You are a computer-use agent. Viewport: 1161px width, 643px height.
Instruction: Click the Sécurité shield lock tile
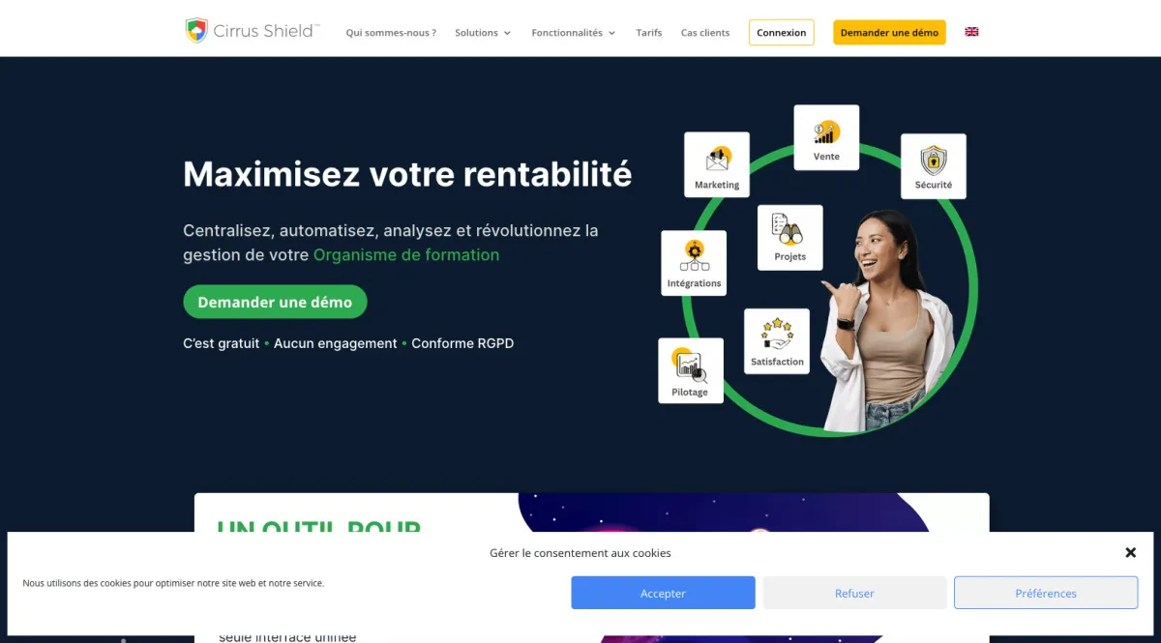pyautogui.click(x=933, y=166)
